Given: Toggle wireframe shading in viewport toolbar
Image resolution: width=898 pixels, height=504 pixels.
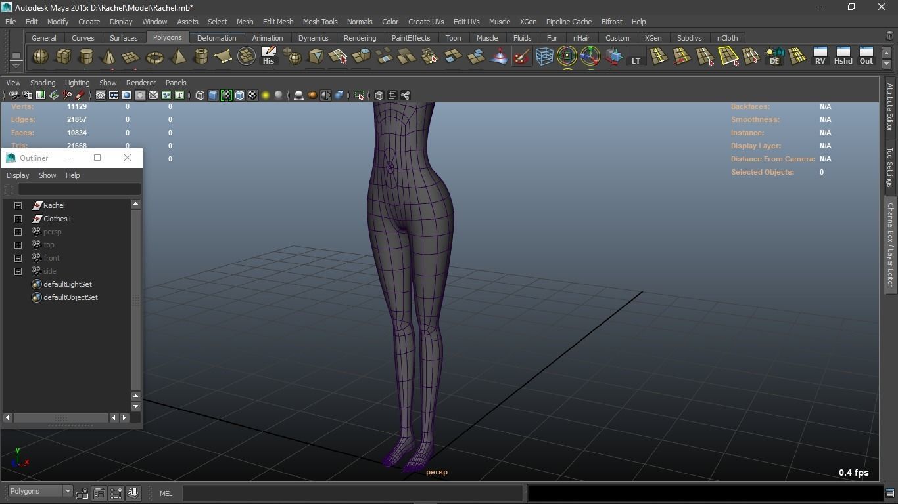Looking at the screenshot, I should click(200, 95).
